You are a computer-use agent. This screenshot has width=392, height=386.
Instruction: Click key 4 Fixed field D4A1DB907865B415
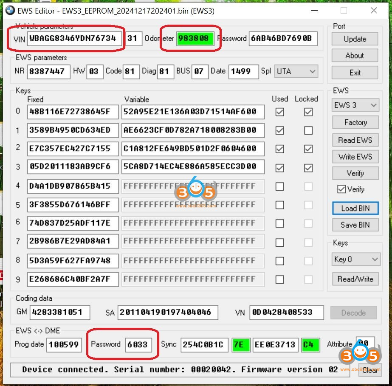coord(73,186)
